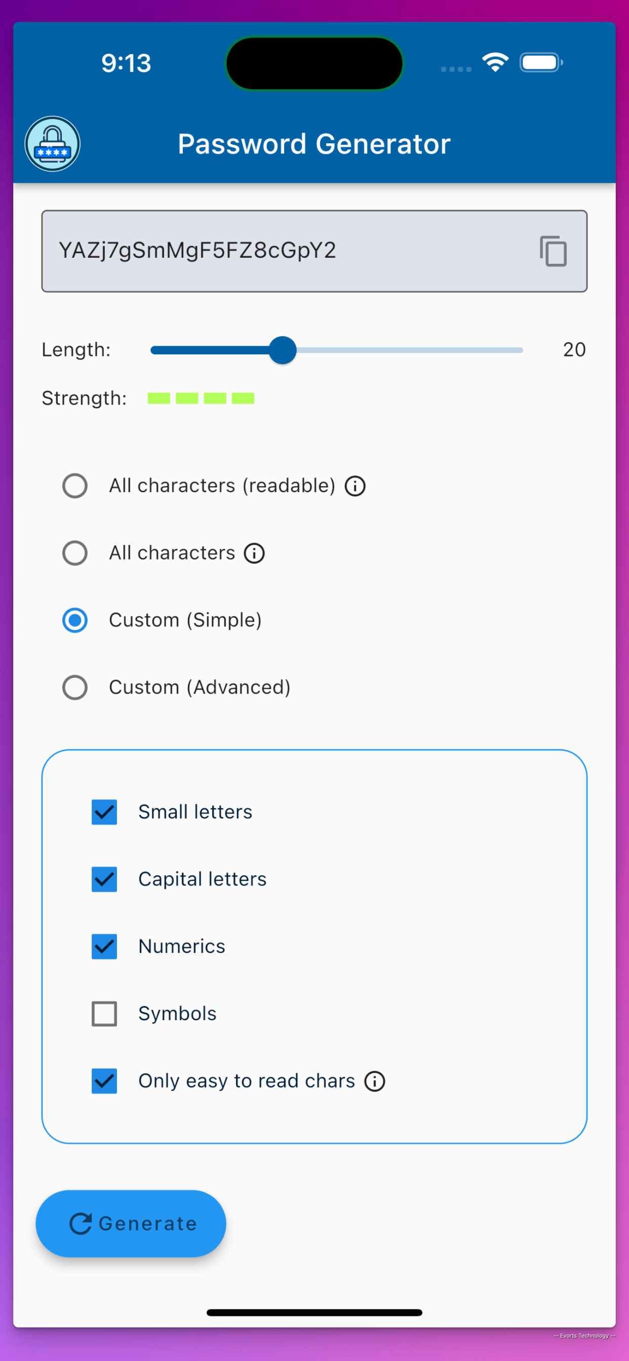Toggle the Only easy to read chars checkbox
Image resolution: width=629 pixels, height=1361 pixels.
pos(104,1081)
